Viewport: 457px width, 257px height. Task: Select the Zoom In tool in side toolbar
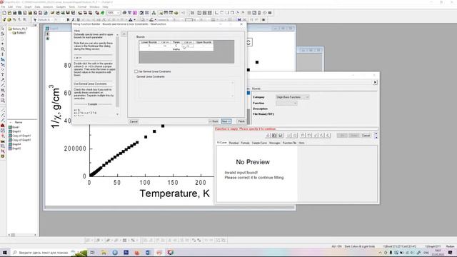pos(3,49)
